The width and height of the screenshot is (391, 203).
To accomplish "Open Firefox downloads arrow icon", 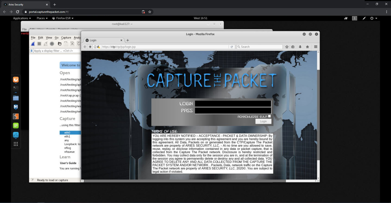I will pos(300,47).
